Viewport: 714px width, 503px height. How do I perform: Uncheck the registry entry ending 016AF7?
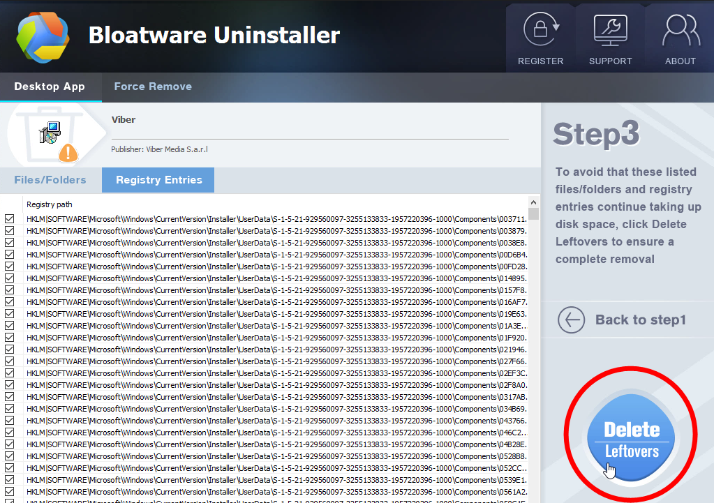coord(9,302)
